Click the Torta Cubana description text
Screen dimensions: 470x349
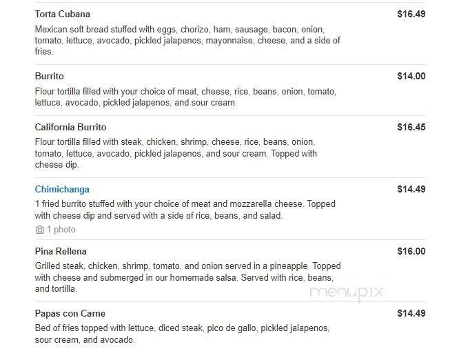(x=187, y=41)
